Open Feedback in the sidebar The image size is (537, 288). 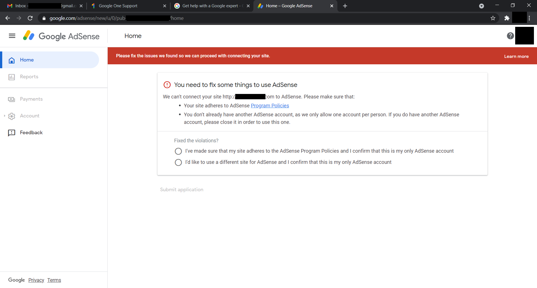point(31,133)
